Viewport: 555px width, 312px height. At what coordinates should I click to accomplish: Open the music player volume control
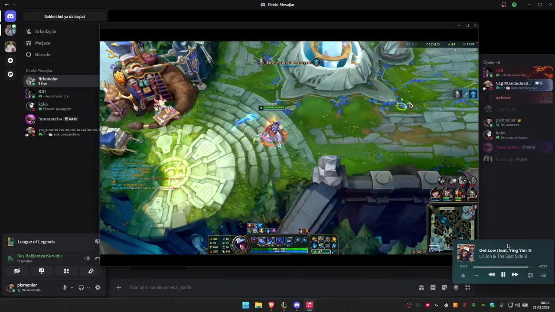[x=463, y=276]
